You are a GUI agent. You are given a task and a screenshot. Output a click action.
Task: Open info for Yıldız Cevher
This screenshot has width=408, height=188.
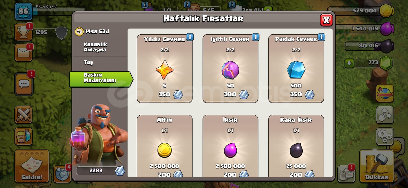click(x=190, y=37)
